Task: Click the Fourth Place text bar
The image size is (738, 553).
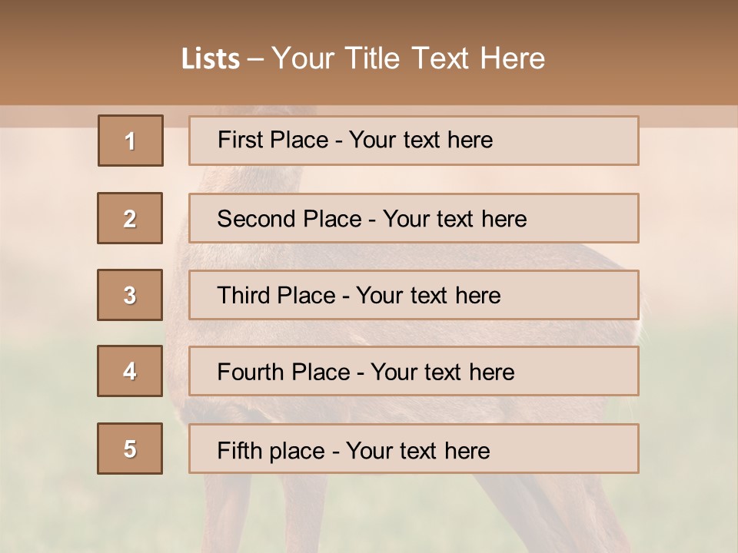Action: coord(414,371)
